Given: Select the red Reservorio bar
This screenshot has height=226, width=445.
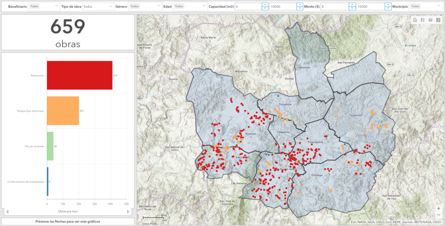Looking at the screenshot, I should tap(79, 75).
